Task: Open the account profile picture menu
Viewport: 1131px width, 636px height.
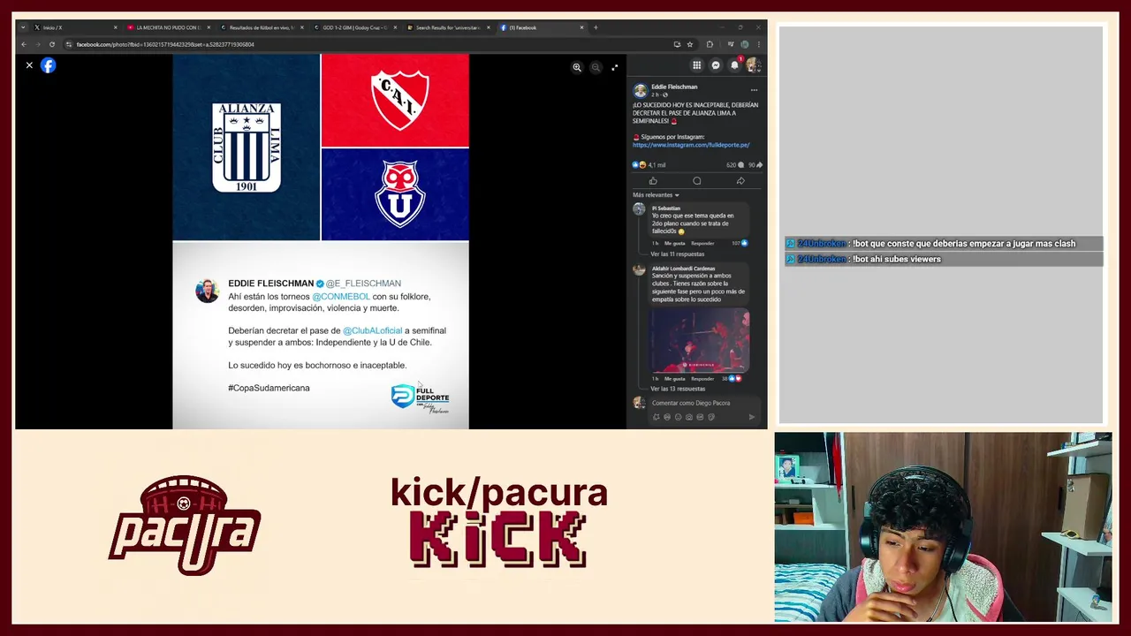Action: [x=753, y=65]
